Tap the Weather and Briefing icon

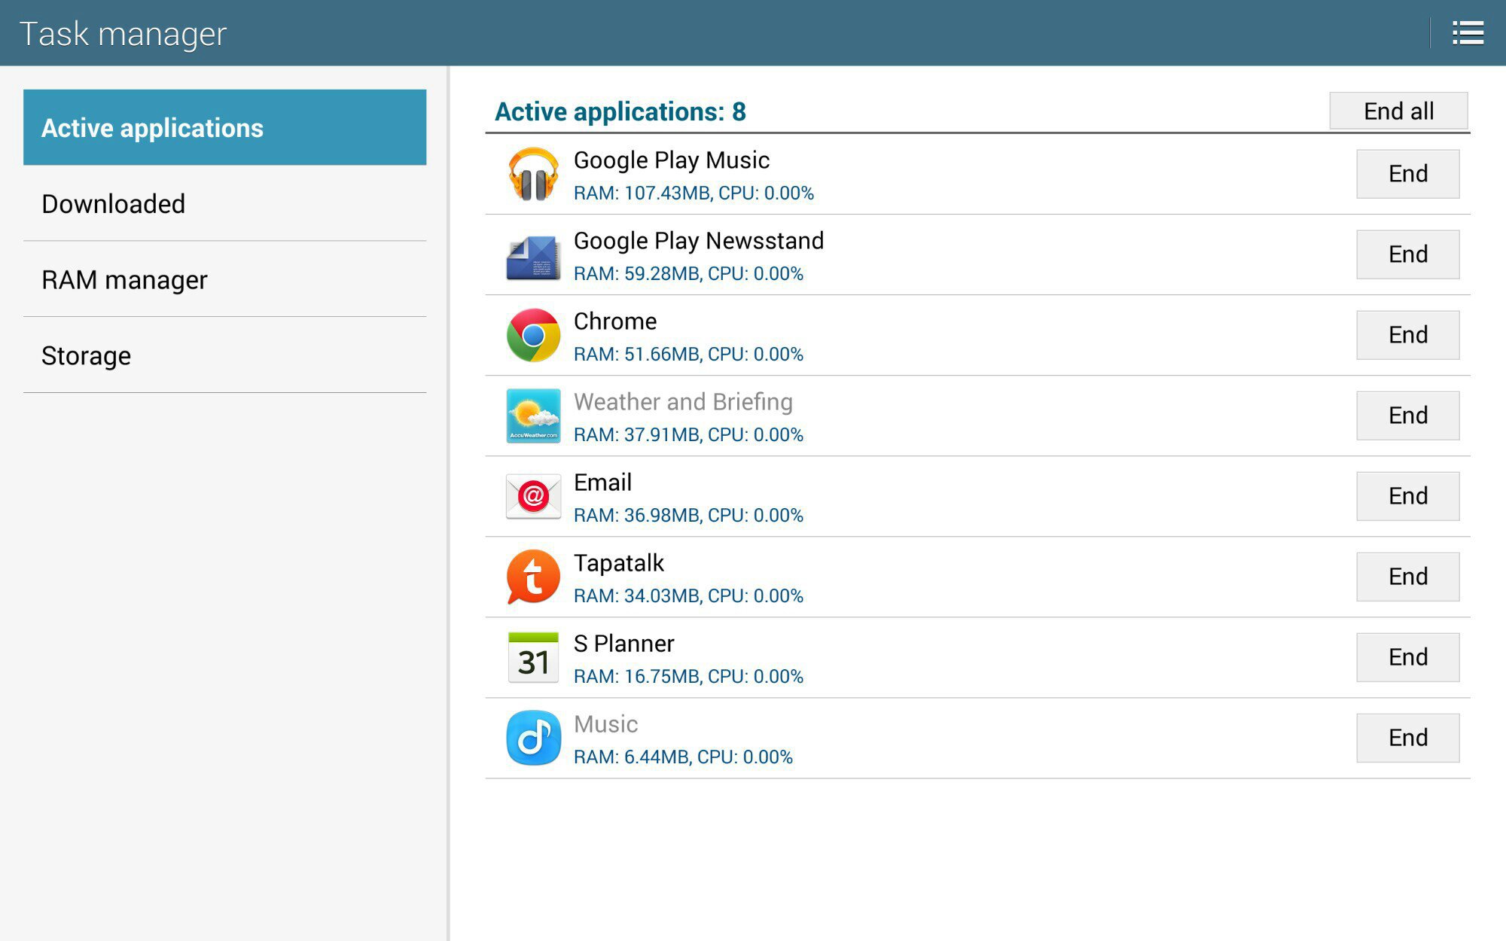click(x=533, y=416)
